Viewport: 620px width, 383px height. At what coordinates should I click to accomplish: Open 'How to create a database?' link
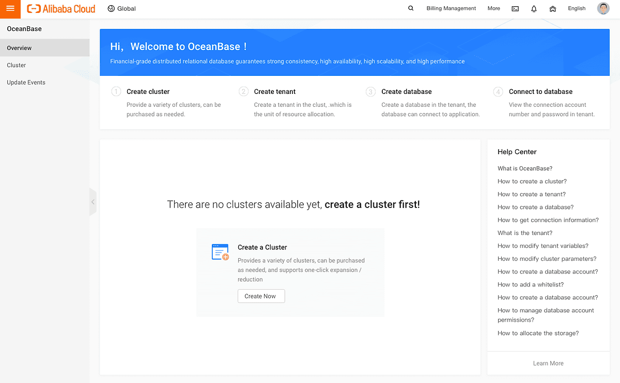pos(535,207)
